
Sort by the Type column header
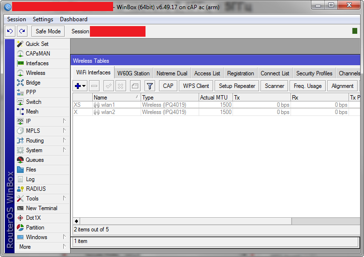170,98
